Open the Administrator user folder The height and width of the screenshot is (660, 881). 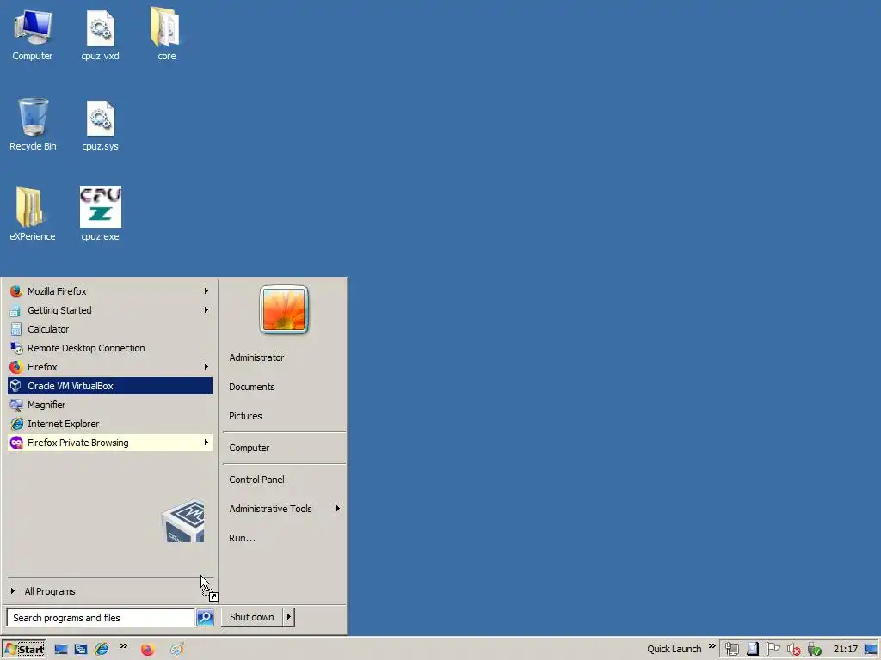(256, 358)
